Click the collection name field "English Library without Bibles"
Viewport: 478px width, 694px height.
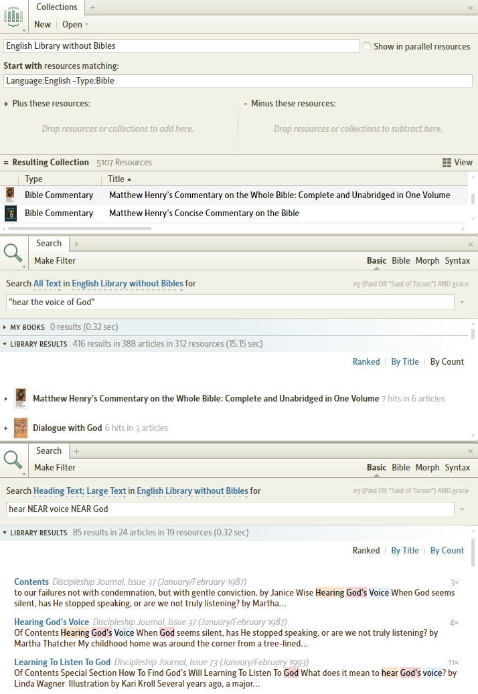coord(181,46)
